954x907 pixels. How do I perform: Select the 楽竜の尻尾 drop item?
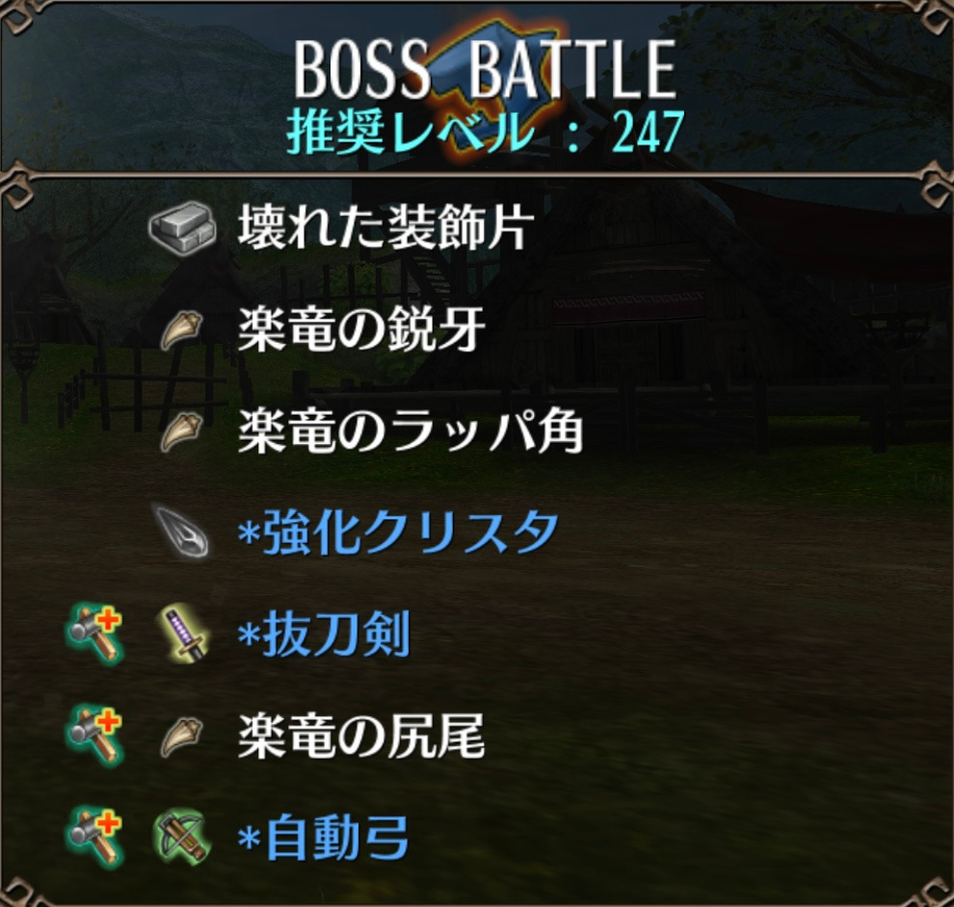click(361, 737)
